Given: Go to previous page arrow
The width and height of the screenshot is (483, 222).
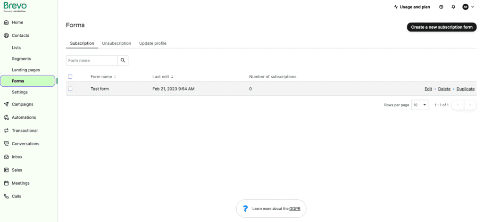Looking at the screenshot, I should [x=458, y=105].
